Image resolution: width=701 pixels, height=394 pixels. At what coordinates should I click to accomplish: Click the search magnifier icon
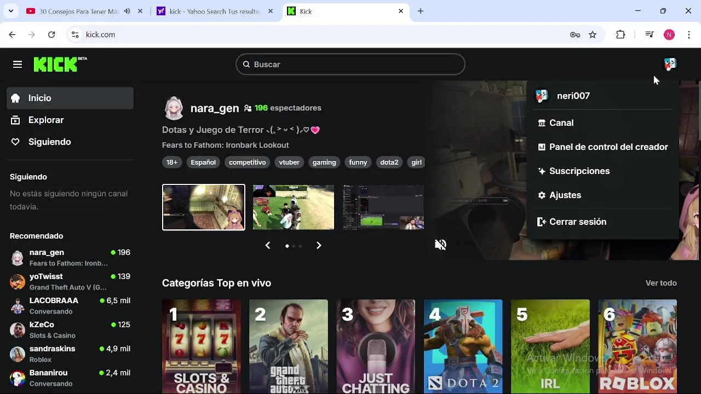[x=246, y=65]
